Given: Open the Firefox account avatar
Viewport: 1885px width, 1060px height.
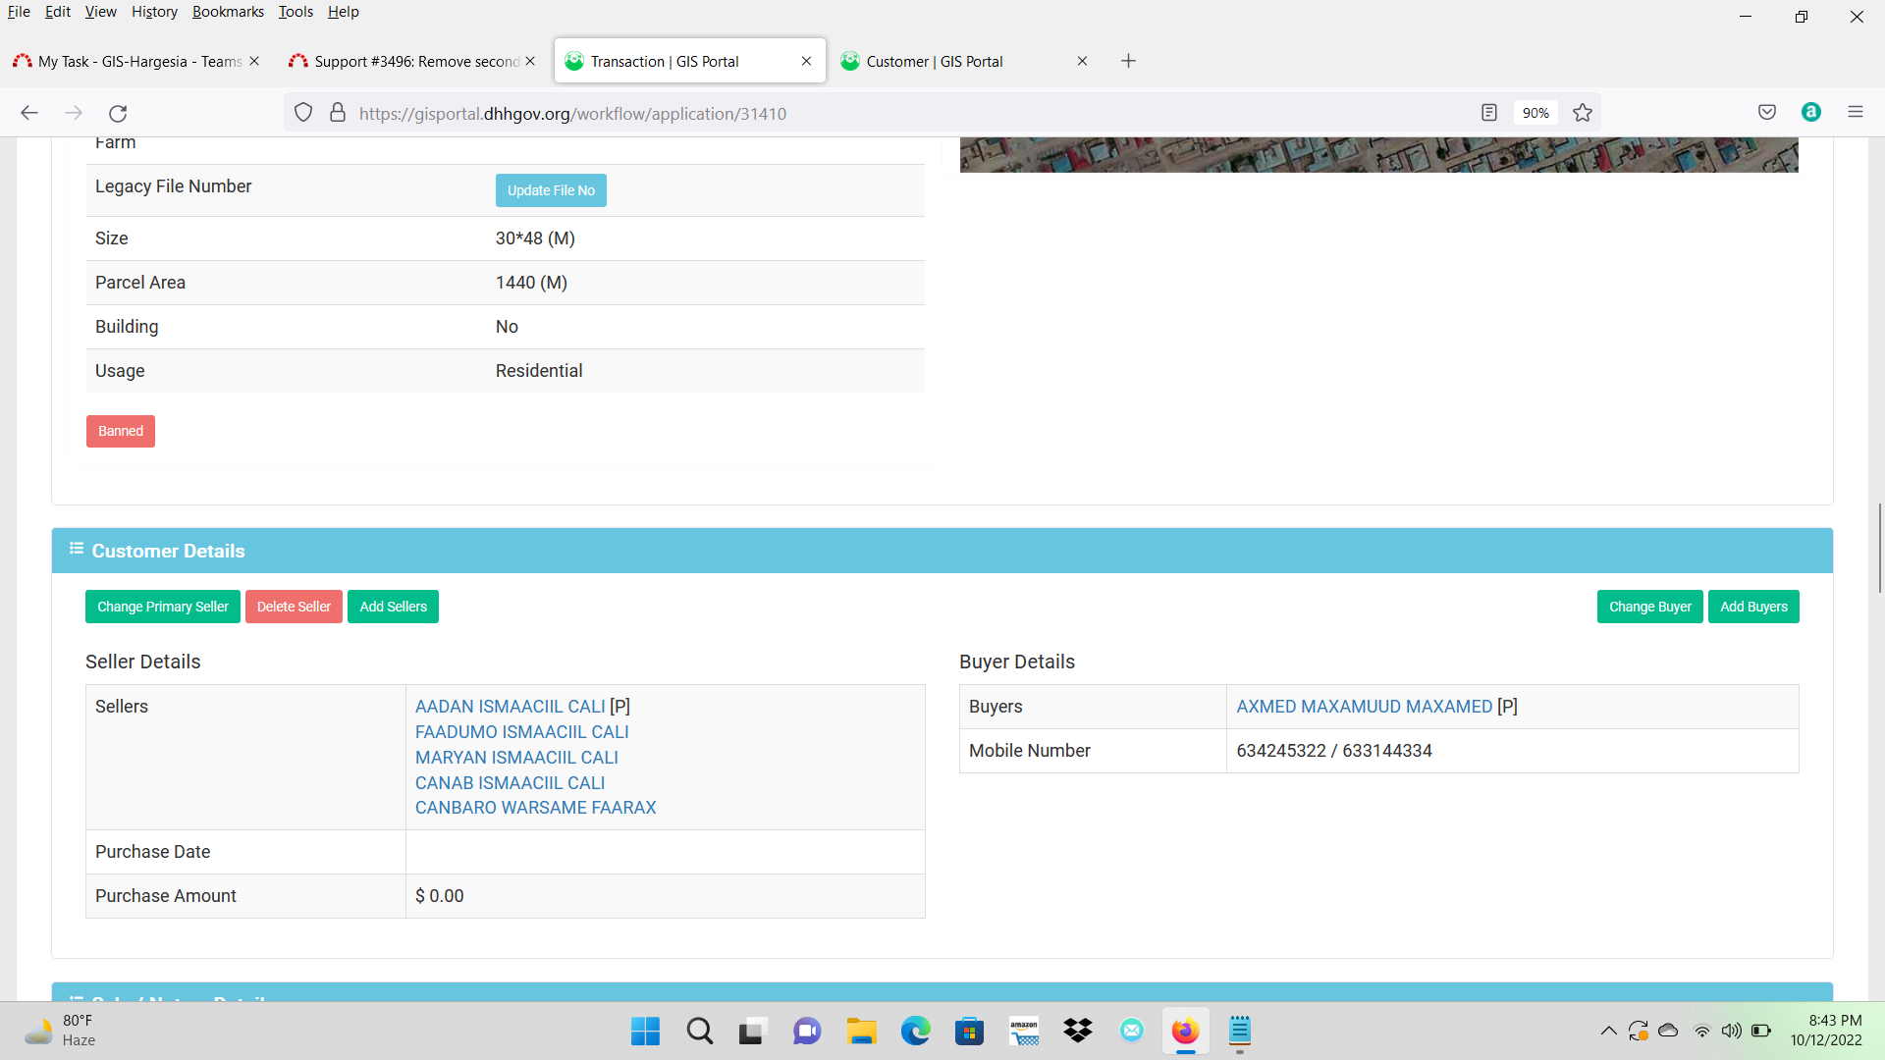Looking at the screenshot, I should [x=1811, y=112].
